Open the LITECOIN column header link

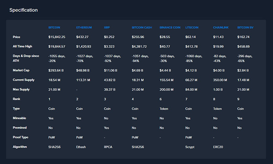192,28
